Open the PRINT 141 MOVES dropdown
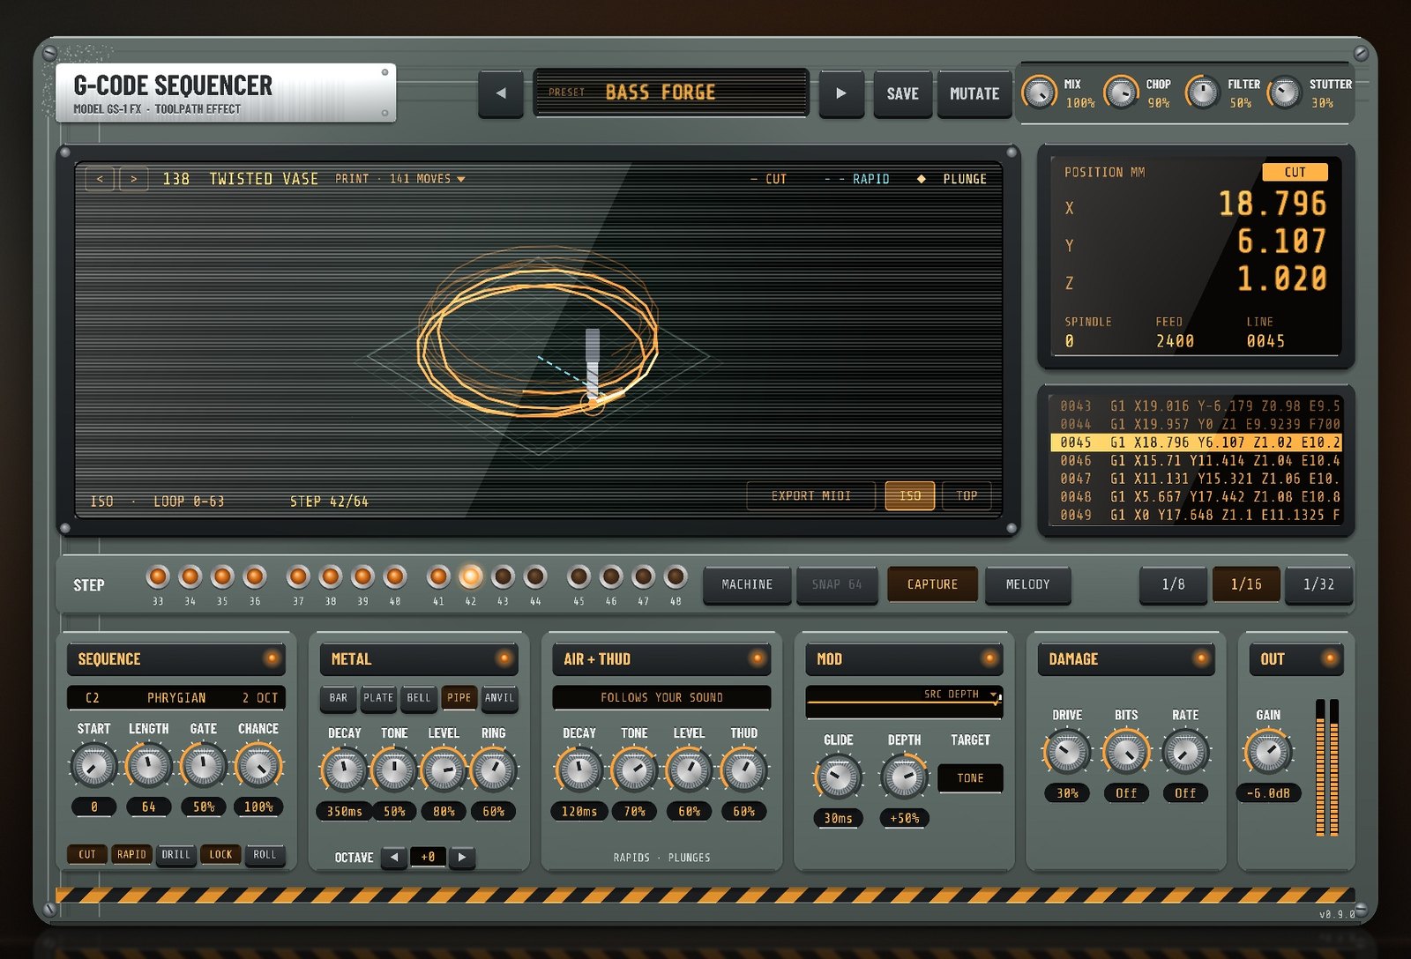 click(x=399, y=179)
